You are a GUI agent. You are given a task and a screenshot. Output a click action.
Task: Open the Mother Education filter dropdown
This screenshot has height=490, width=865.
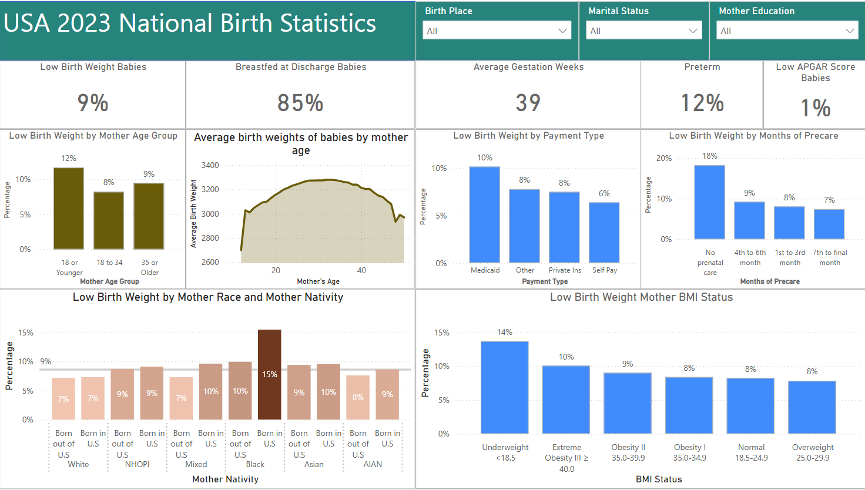788,31
